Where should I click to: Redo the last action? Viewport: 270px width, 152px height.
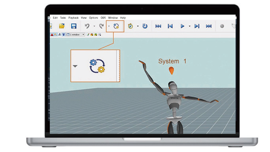coord(102,26)
